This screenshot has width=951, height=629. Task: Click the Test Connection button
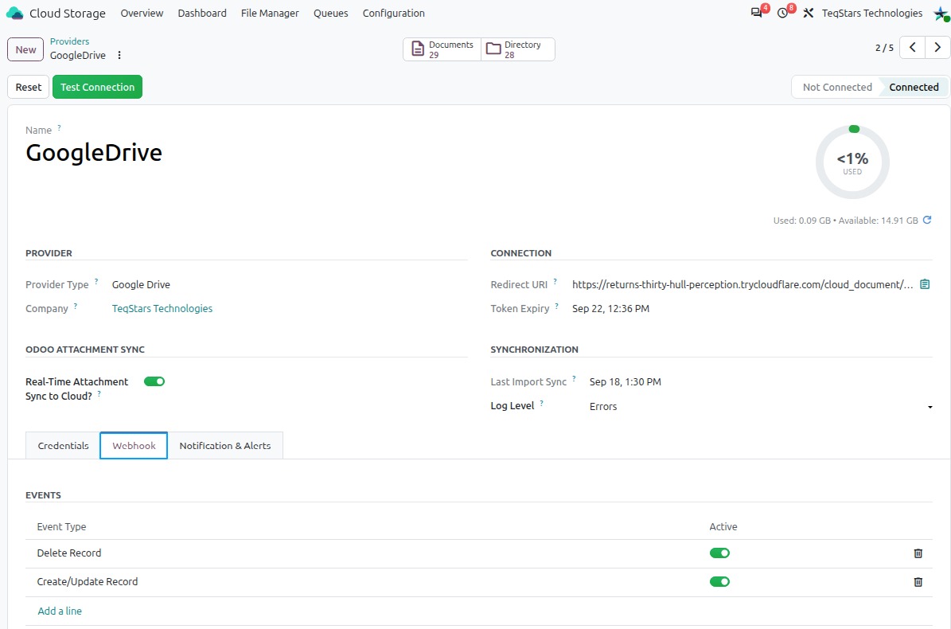(97, 87)
